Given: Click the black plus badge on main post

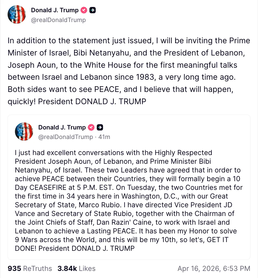Looking at the screenshot, I should pos(93,11).
